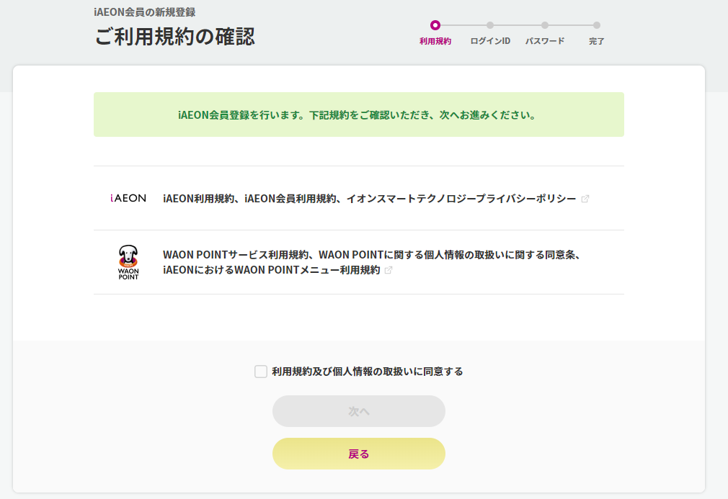This screenshot has width=728, height=499.
Task: Check the 利用規約及び個人情報の取扱いに同意する checkbox
Action: (261, 372)
